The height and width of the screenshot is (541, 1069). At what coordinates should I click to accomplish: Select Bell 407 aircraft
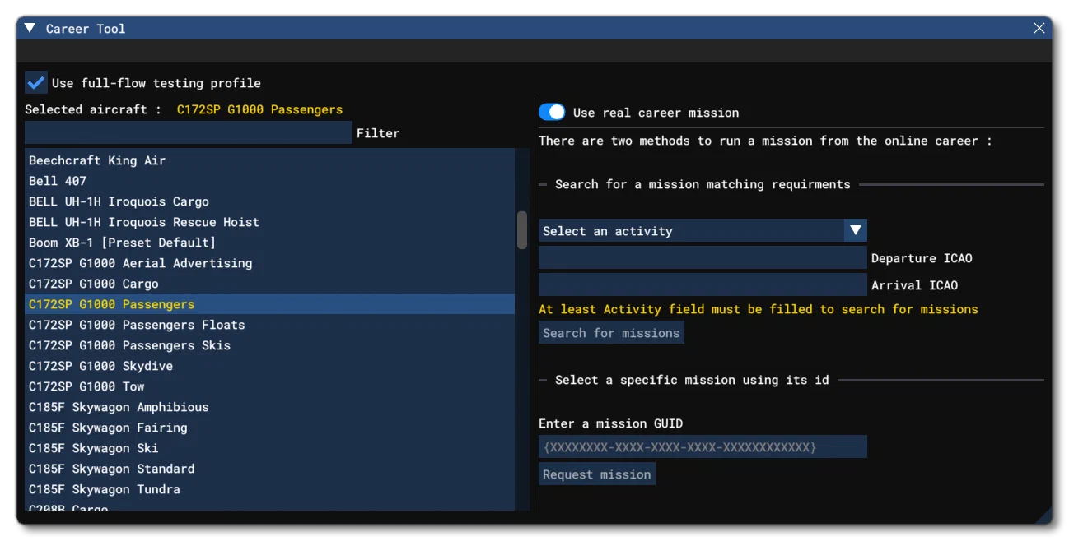269,181
